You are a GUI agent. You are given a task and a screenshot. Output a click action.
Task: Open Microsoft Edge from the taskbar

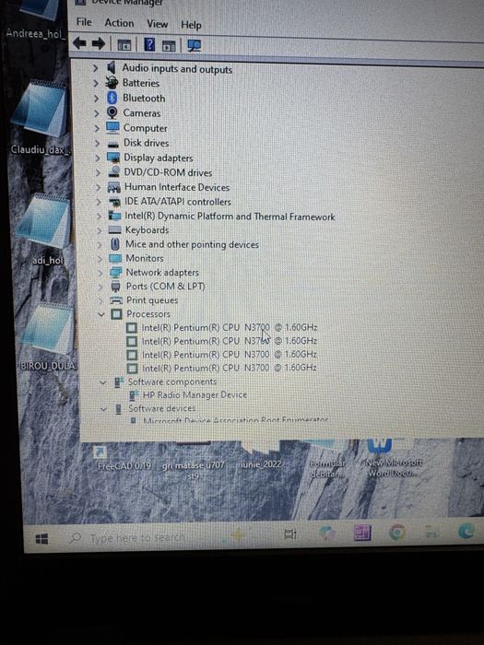tap(466, 531)
